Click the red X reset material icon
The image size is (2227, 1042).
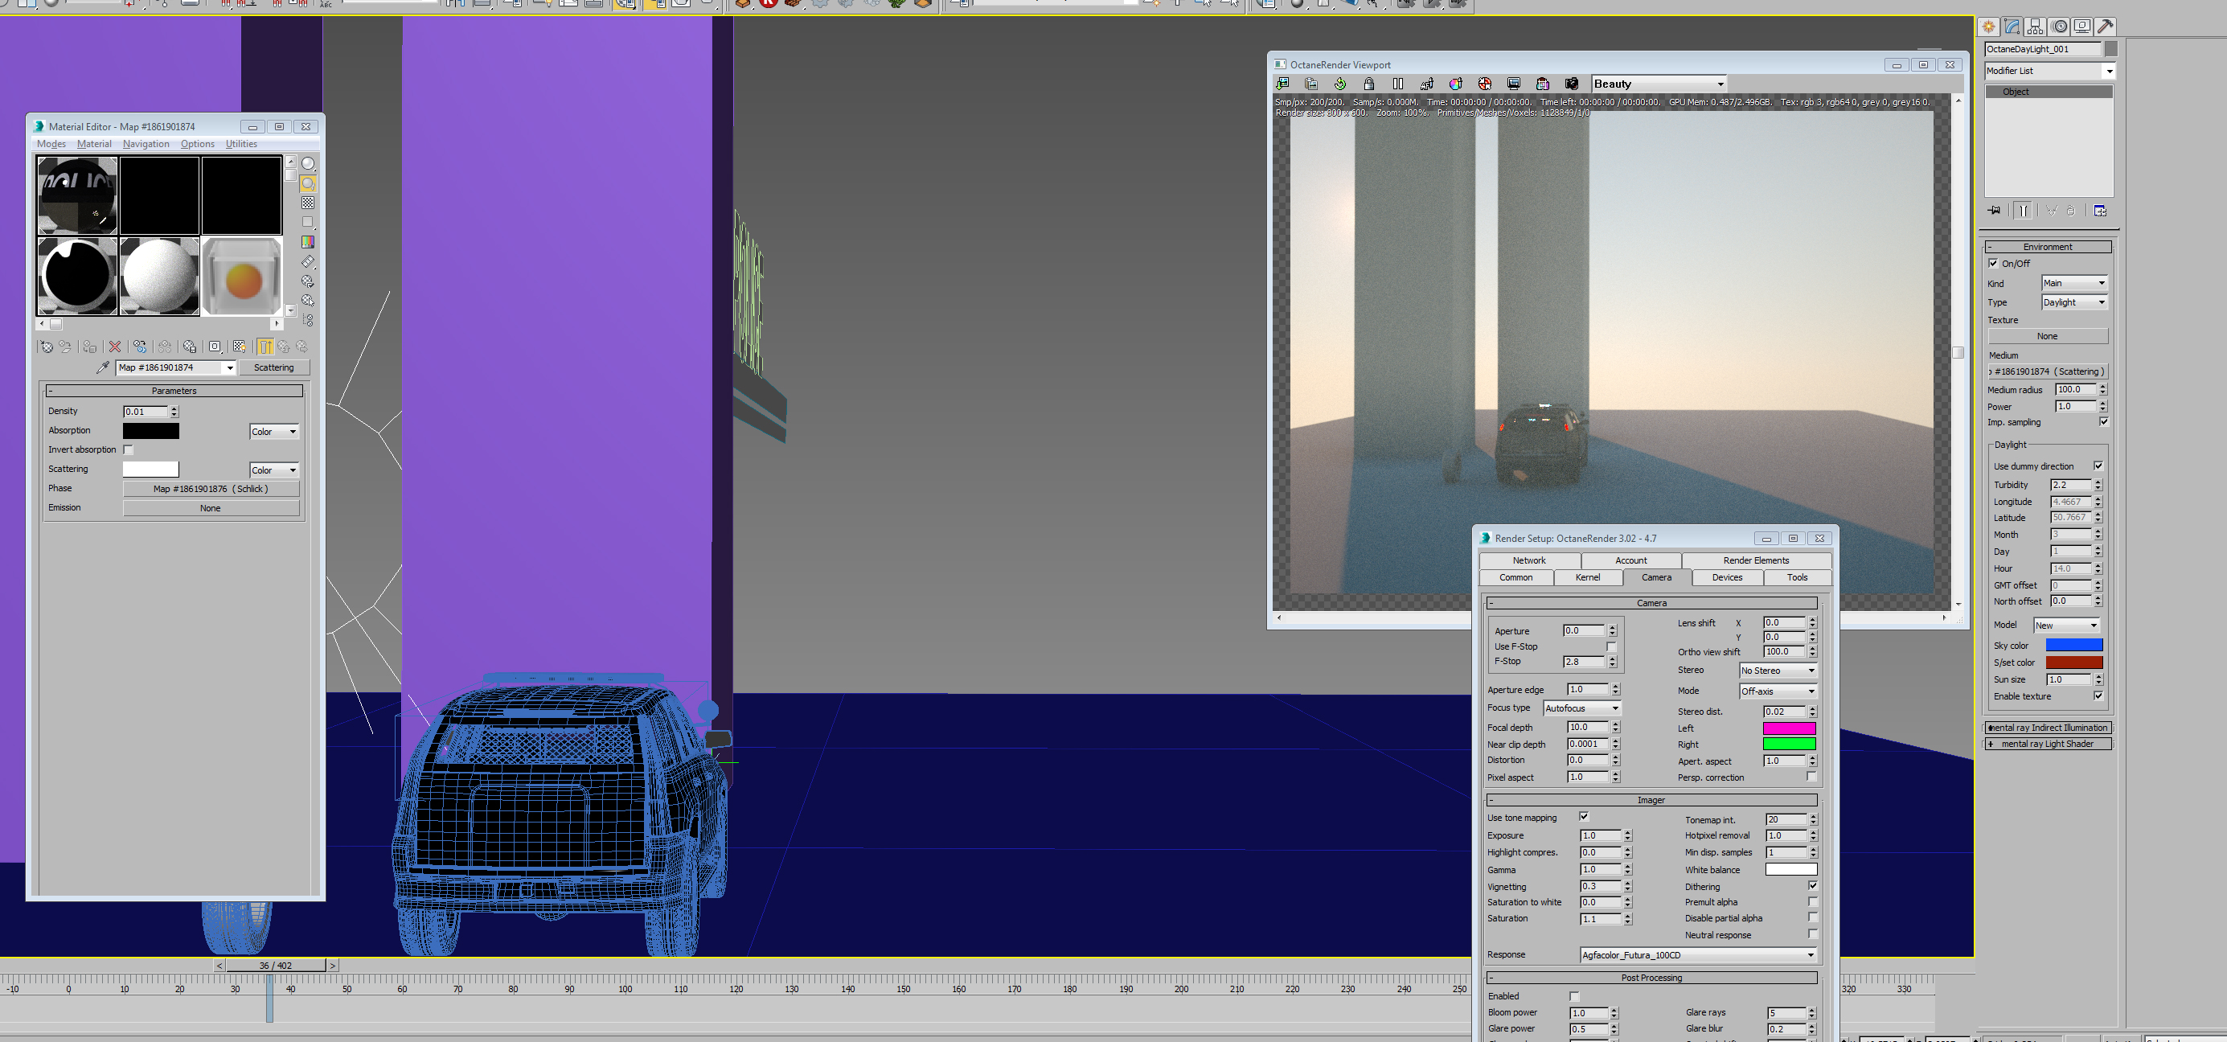pos(115,347)
